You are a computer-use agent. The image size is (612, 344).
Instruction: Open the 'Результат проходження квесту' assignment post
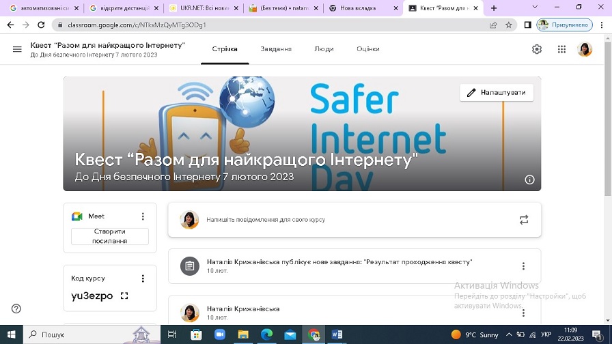coord(354,266)
